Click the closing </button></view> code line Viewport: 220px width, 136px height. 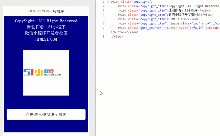(x=125, y=32)
